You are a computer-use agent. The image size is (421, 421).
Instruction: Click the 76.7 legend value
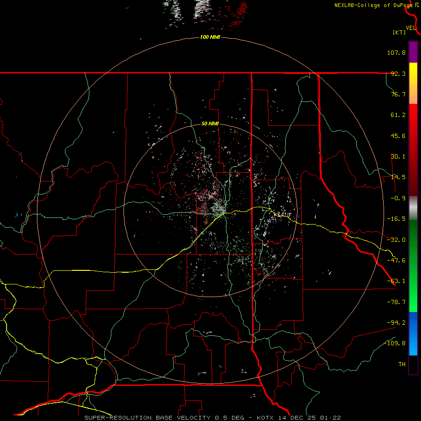[x=398, y=94]
